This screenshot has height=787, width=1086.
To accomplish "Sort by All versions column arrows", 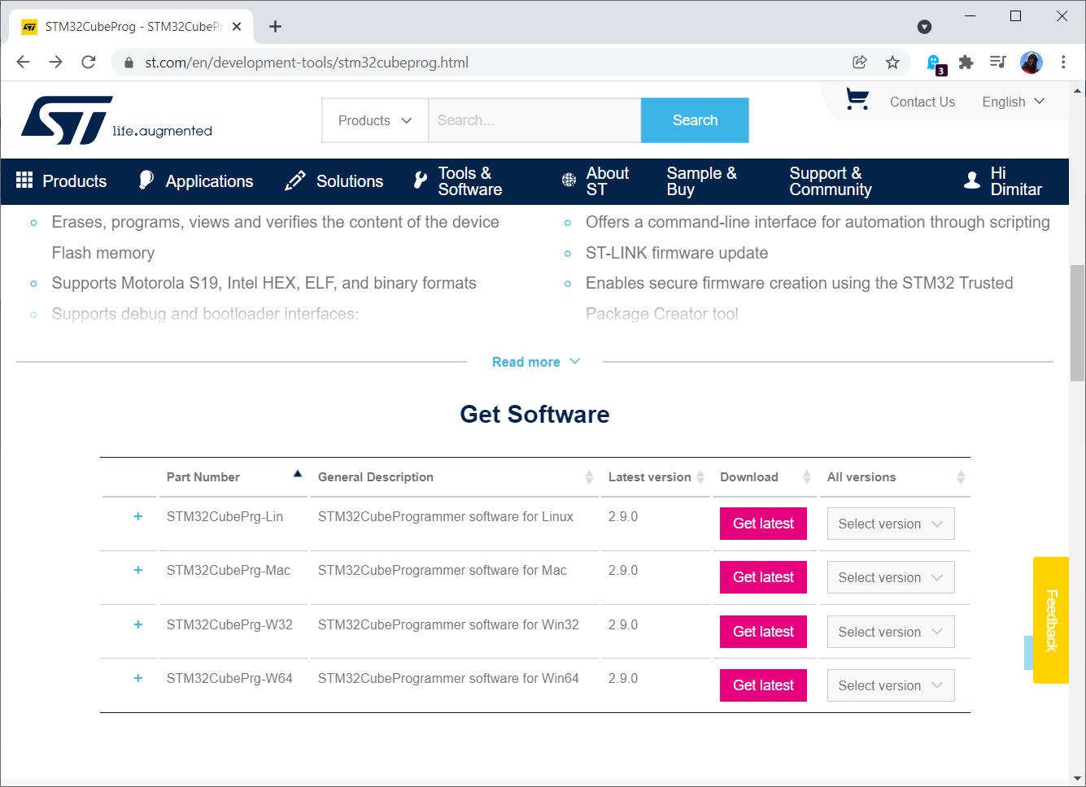I will point(961,477).
